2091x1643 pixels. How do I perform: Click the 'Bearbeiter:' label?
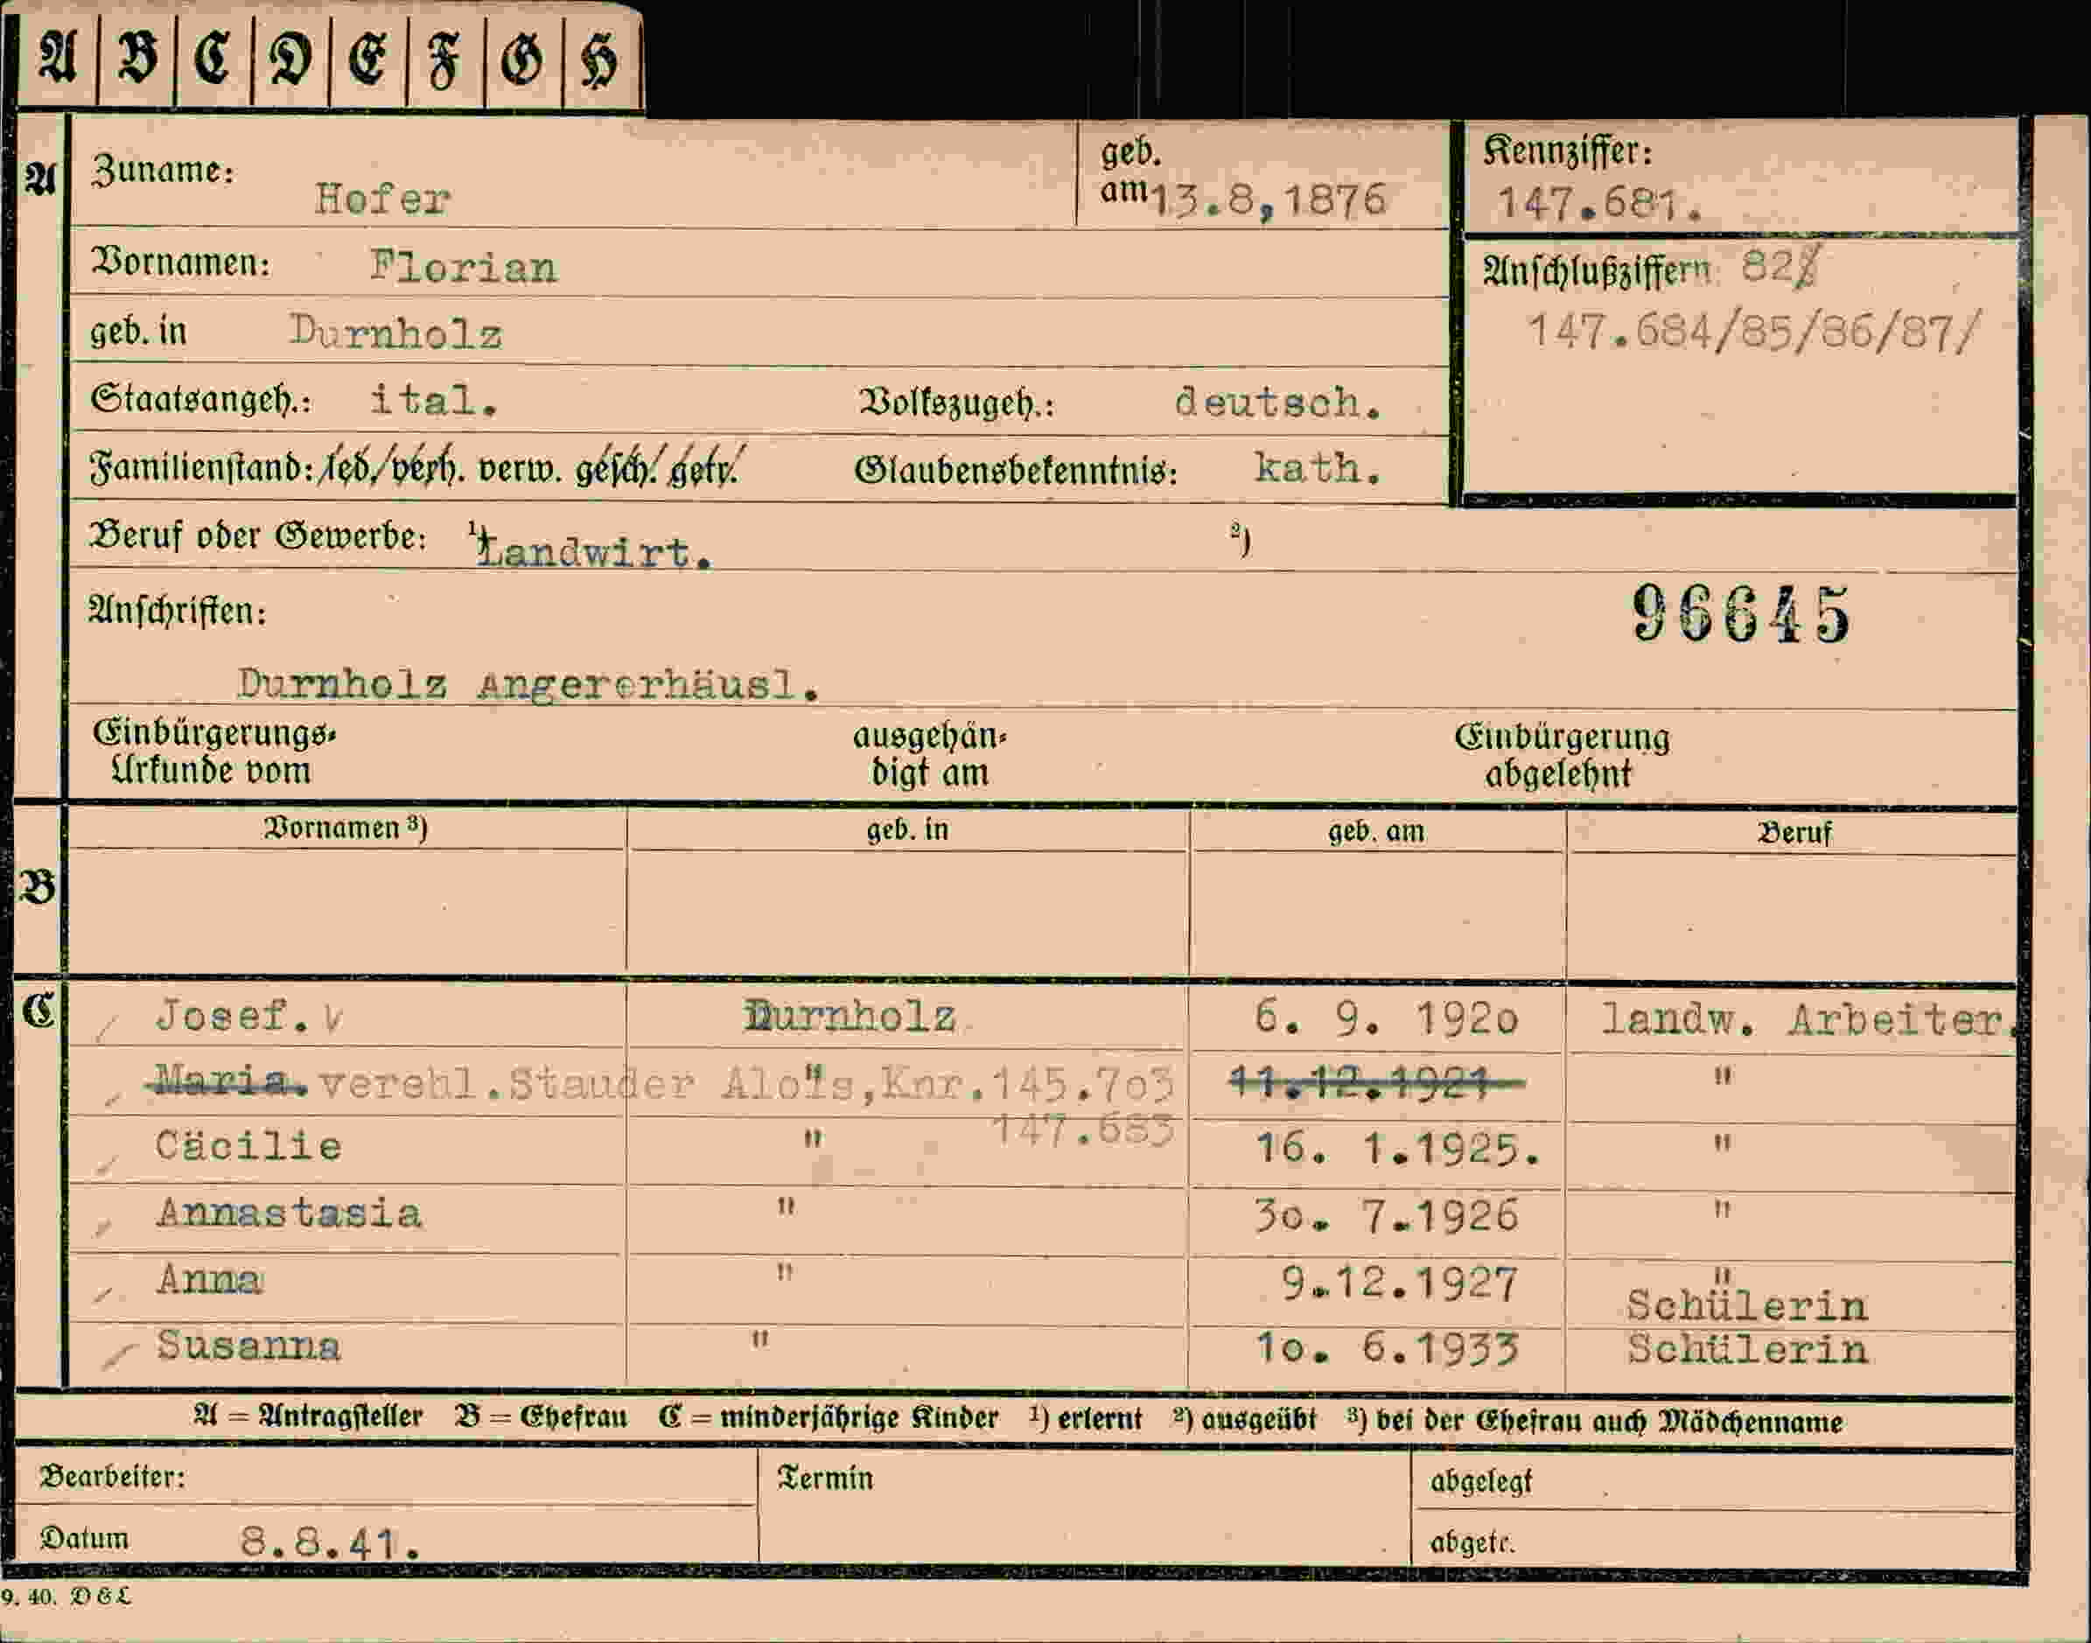(x=113, y=1477)
